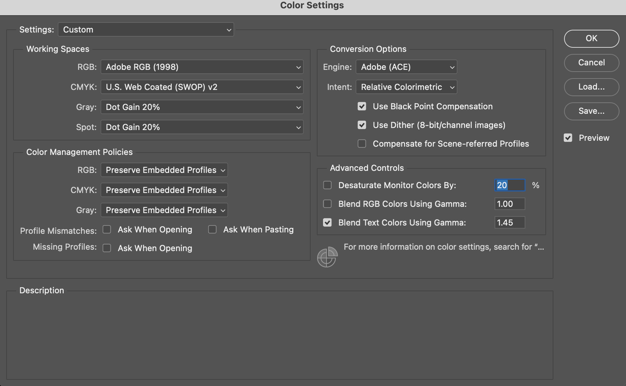Enable Desaturate Monitor Colors By
This screenshot has height=386, width=626.
pos(327,185)
